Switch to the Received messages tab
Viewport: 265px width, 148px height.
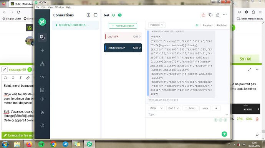click(x=207, y=25)
